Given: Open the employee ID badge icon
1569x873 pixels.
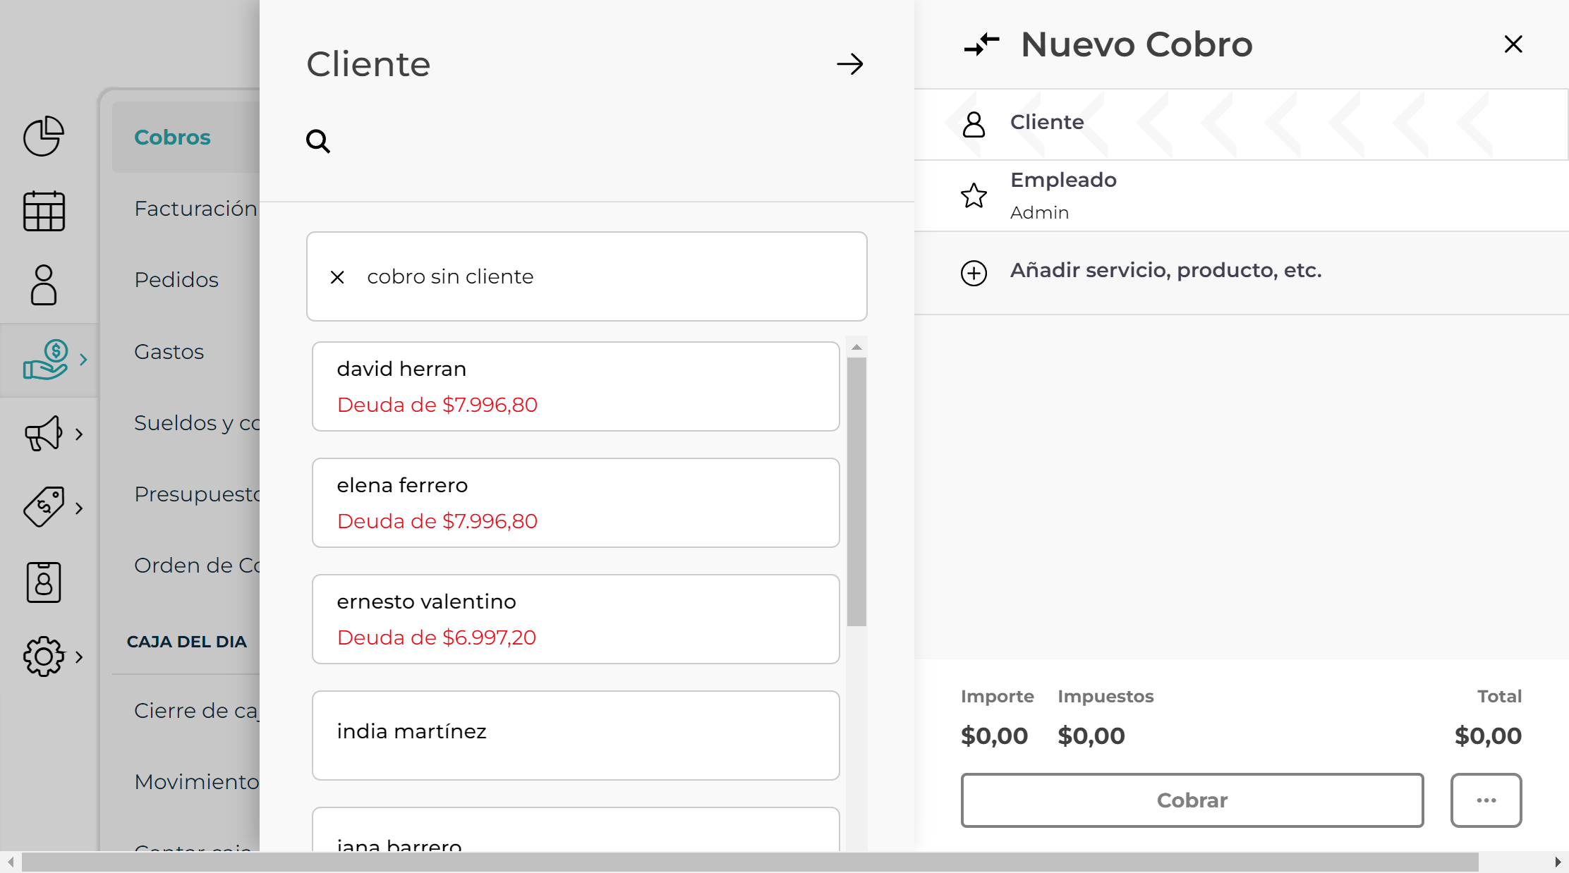Looking at the screenshot, I should pyautogui.click(x=44, y=582).
